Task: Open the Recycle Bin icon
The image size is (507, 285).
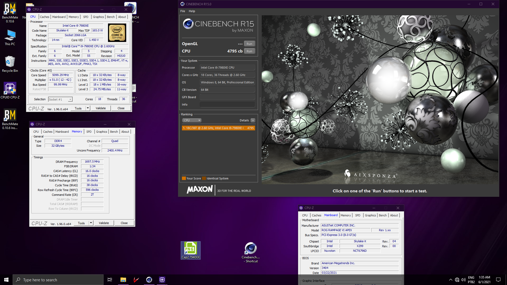Action: 10,64
